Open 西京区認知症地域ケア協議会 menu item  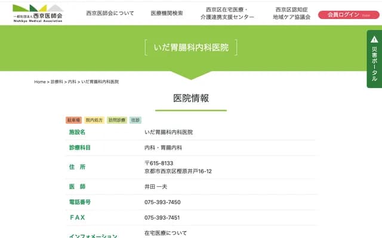pos(291,14)
